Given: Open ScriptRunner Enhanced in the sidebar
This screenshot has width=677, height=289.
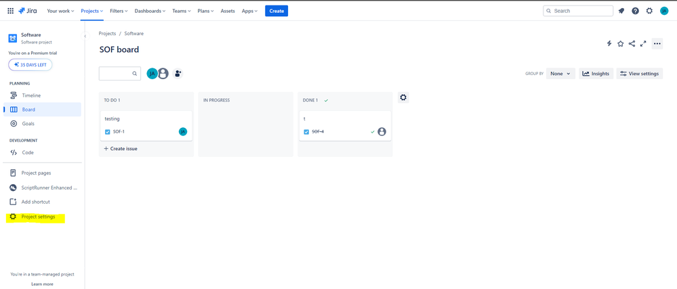Looking at the screenshot, I should 42,187.
